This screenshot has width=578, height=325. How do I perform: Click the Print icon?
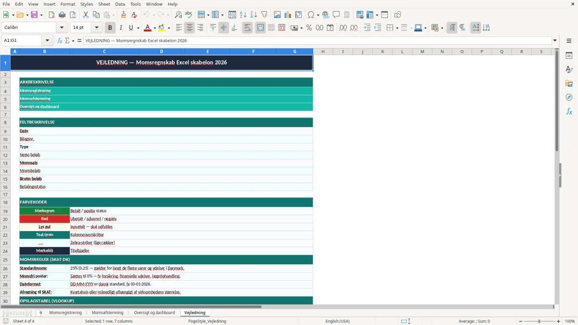62,15
